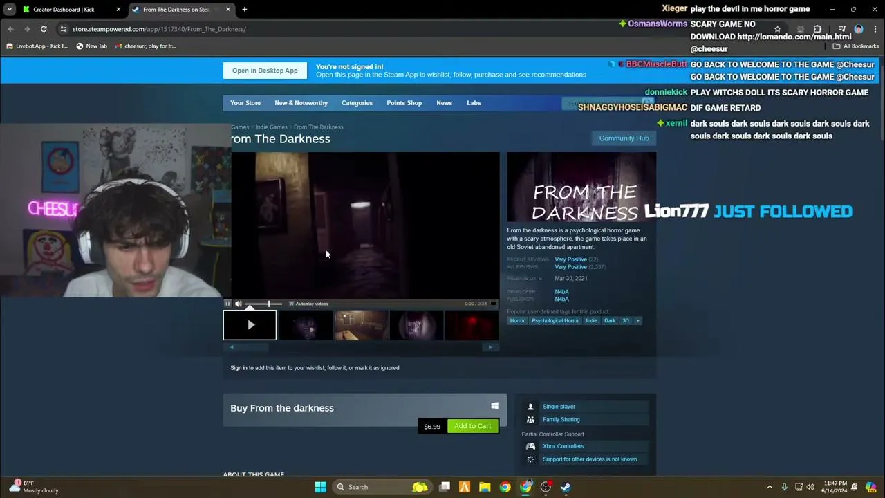This screenshot has height=498, width=885.
Task: Open developer N4bA link
Action: click(561, 292)
